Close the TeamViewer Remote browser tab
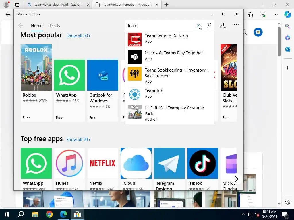 click(x=157, y=5)
